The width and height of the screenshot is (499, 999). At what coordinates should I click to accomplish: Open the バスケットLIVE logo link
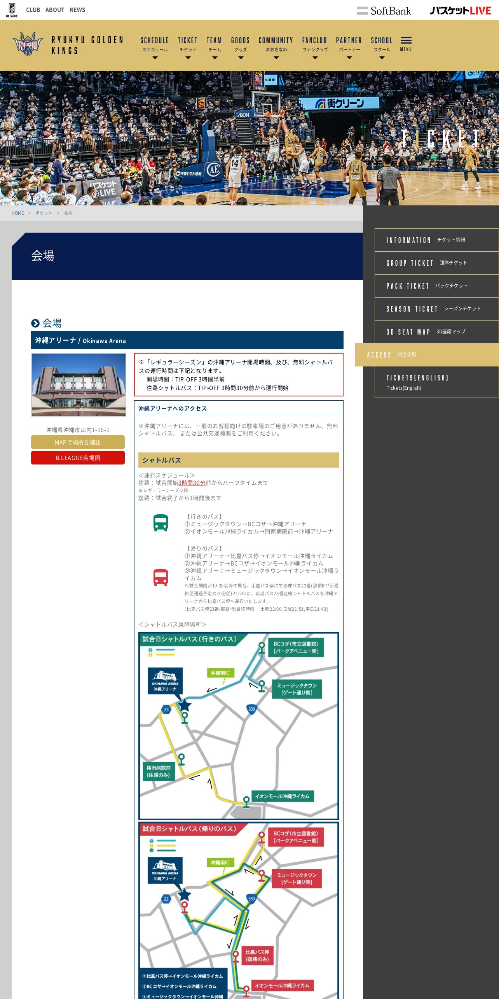[x=461, y=11]
